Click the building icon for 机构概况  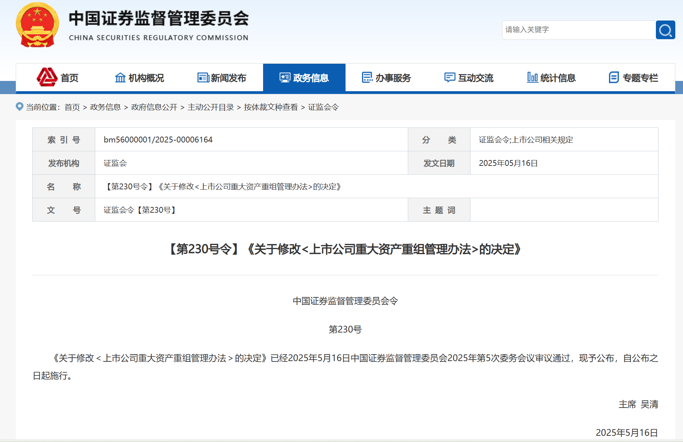pyautogui.click(x=120, y=78)
